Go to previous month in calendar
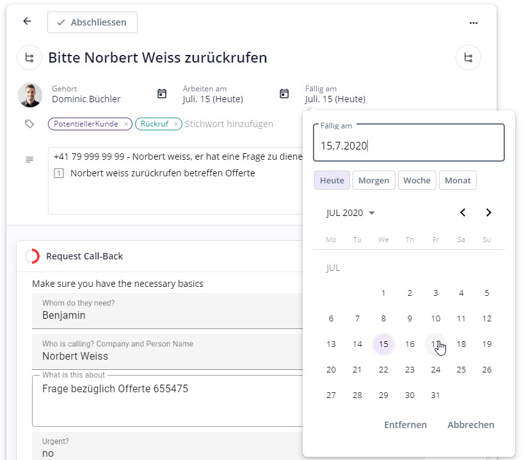The width and height of the screenshot is (526, 460). [463, 213]
